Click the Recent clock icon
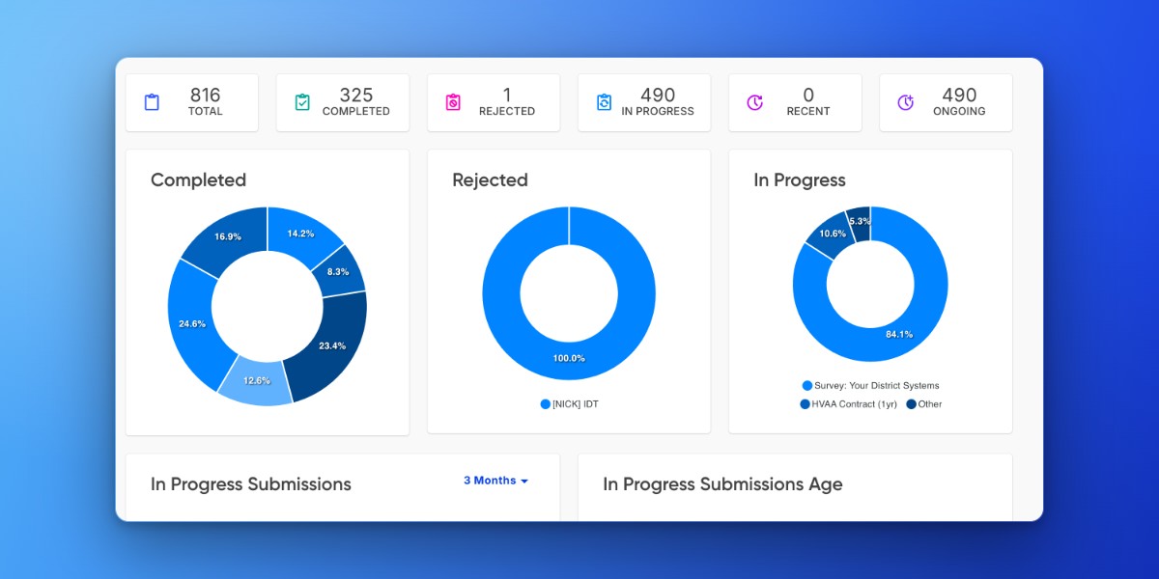 (755, 102)
